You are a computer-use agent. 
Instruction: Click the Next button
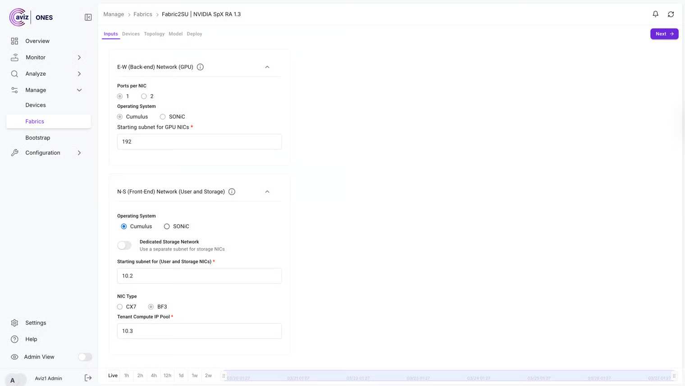pos(664,34)
